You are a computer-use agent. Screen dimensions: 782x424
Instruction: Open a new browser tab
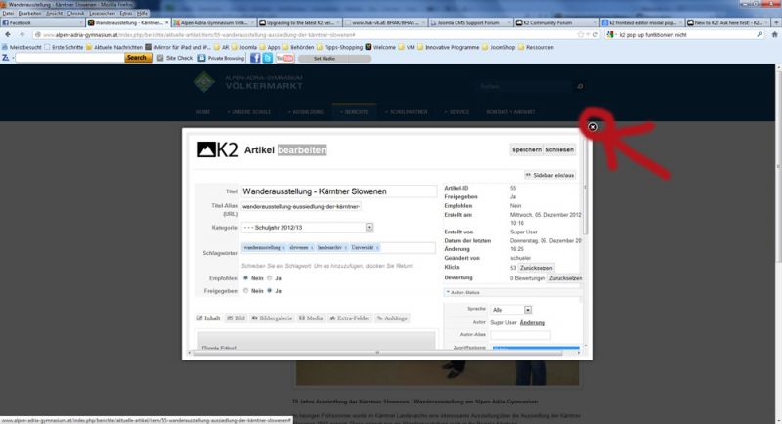coord(776,22)
